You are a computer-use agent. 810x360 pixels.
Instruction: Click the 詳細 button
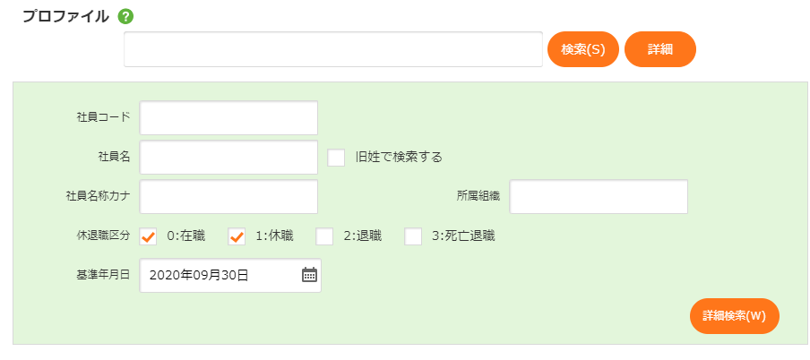coord(659,49)
